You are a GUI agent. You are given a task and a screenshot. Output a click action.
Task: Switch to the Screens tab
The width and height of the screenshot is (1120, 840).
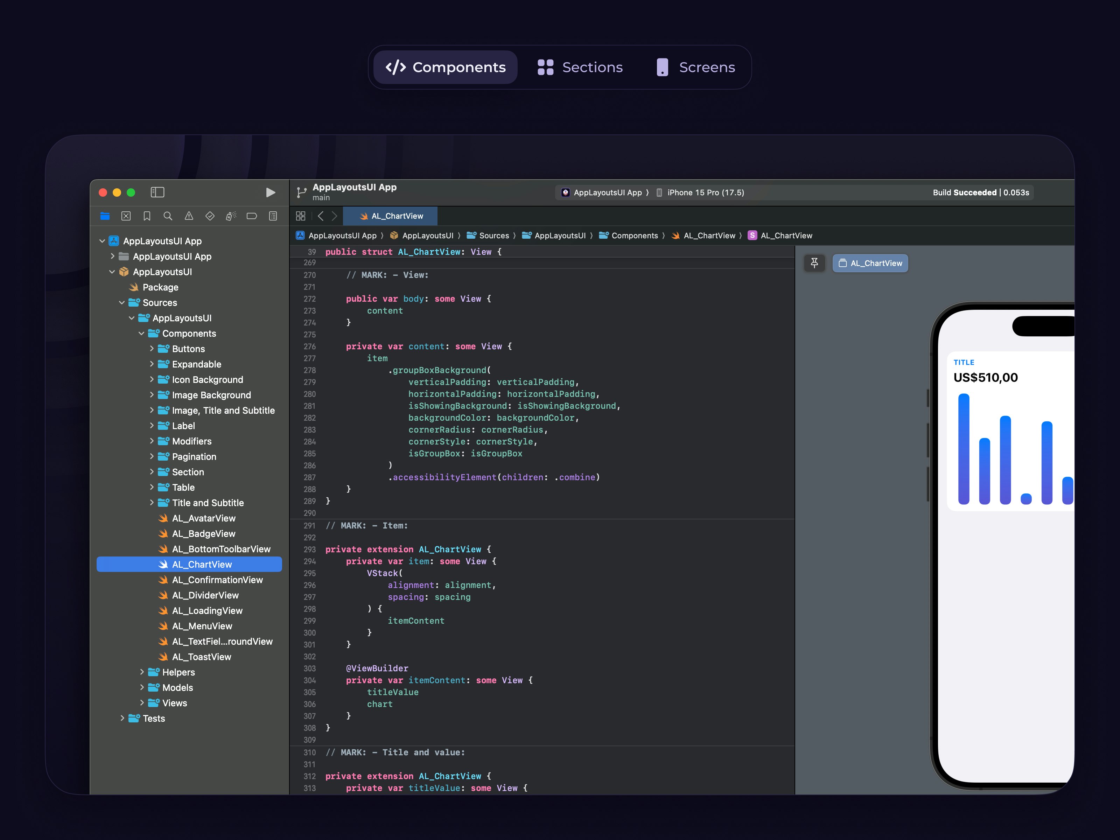(696, 67)
